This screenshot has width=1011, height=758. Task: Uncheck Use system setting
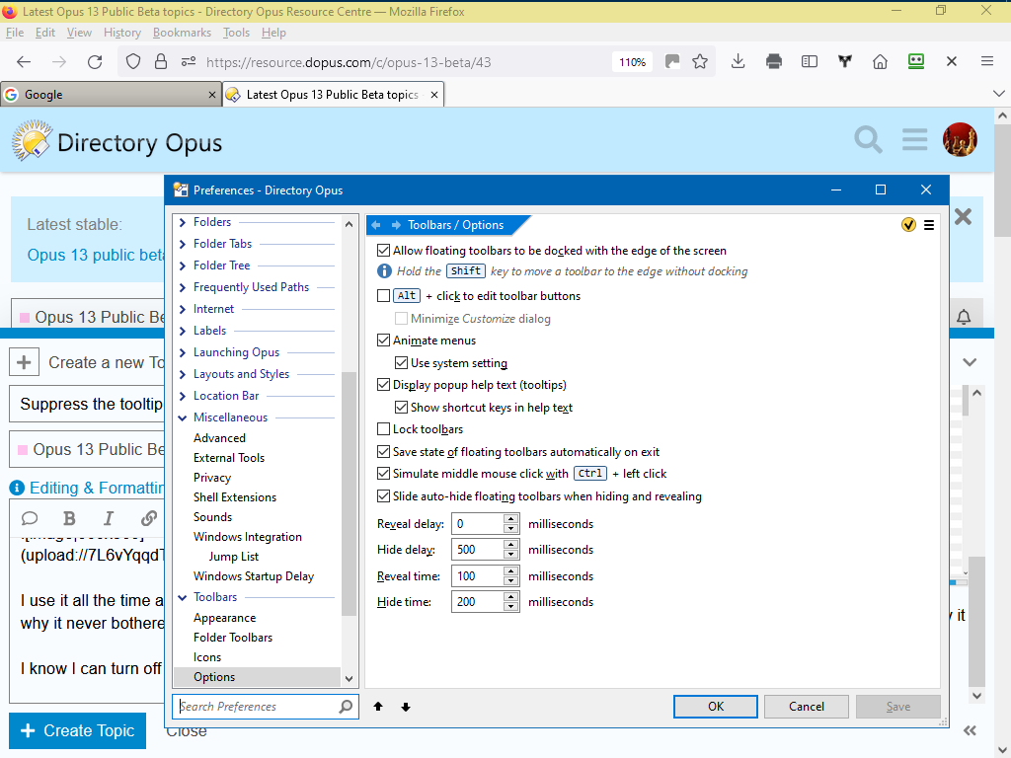pos(401,363)
